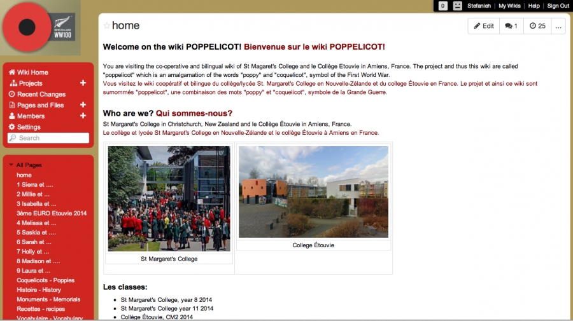Click the Recent Changes clock icon
Viewport: 573px width, 321px height.
11,94
